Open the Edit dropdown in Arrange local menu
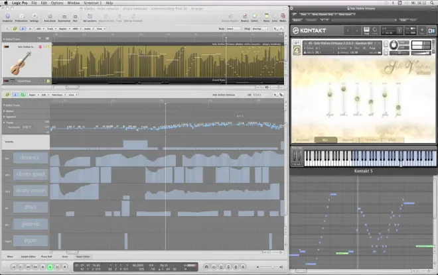The width and height of the screenshot is (438, 275). (39, 28)
